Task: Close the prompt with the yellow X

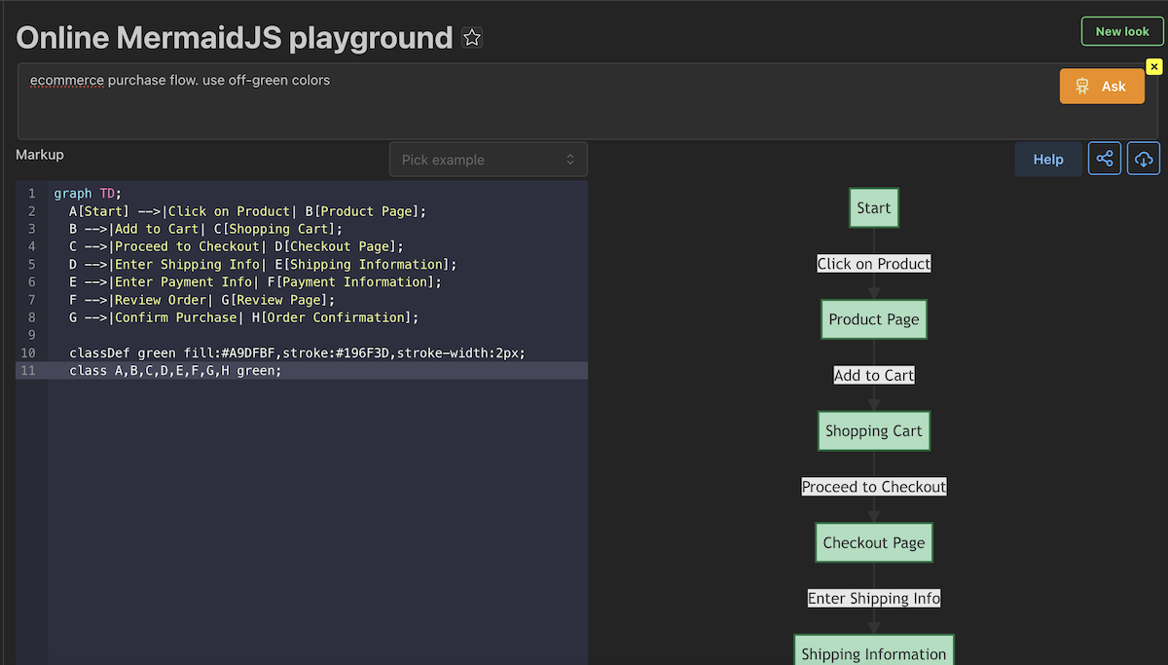Action: (1153, 66)
